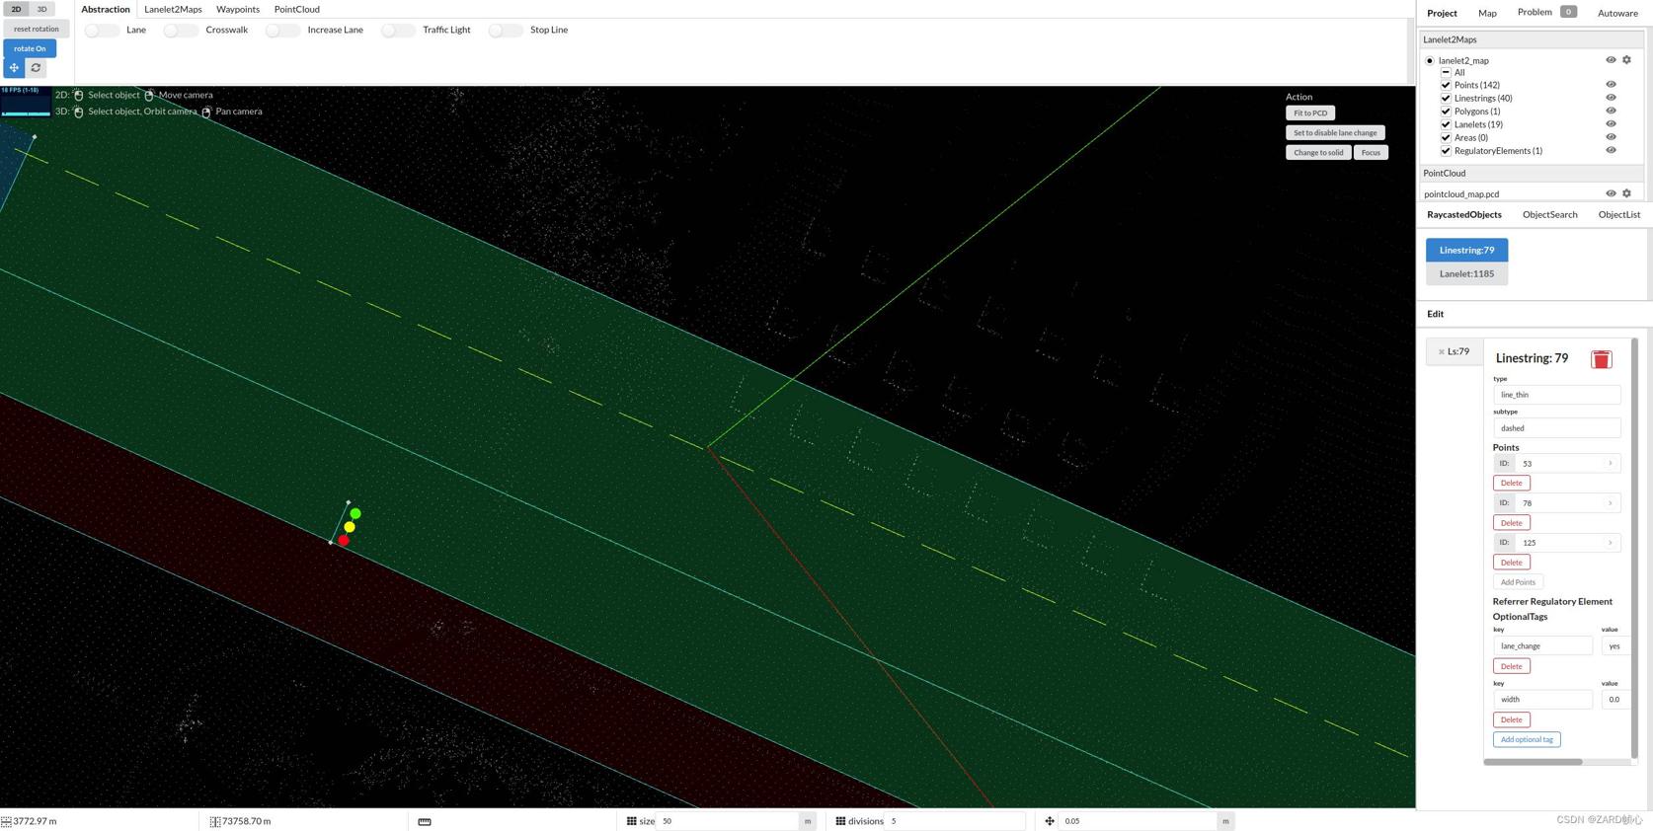
Task: Select the move/pan arrows tool icon
Action: (x=14, y=68)
